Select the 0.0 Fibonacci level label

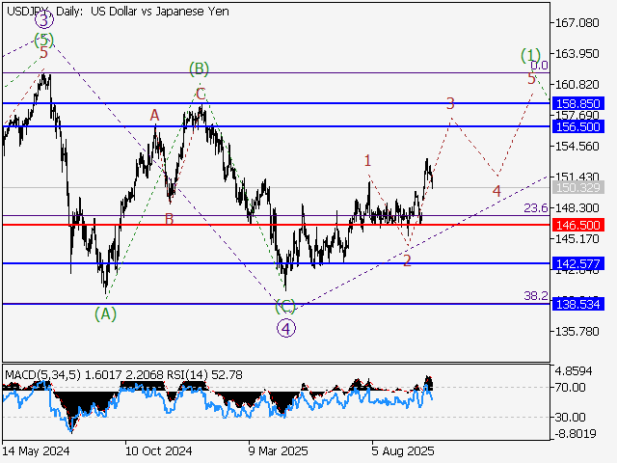coord(540,66)
